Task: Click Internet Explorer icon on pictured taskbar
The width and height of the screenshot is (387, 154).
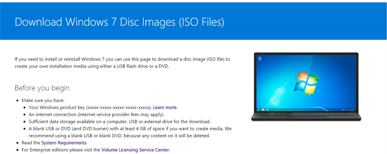Action: 267,110
